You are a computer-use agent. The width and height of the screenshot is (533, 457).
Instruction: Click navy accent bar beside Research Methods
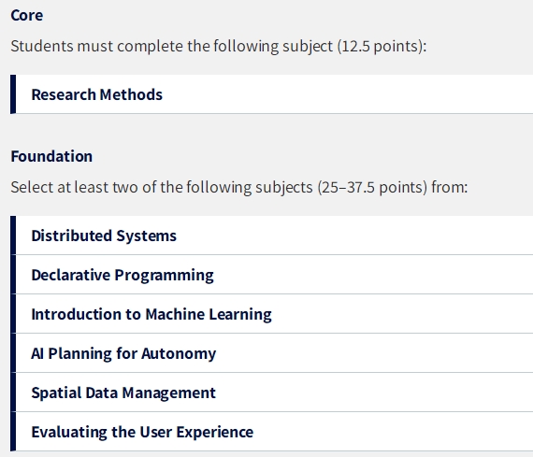point(13,94)
